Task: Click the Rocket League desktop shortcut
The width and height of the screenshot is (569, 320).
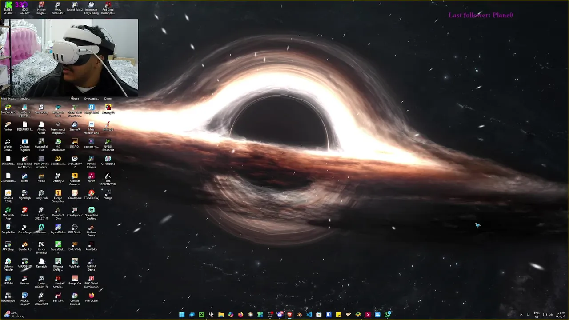Action: (25, 299)
